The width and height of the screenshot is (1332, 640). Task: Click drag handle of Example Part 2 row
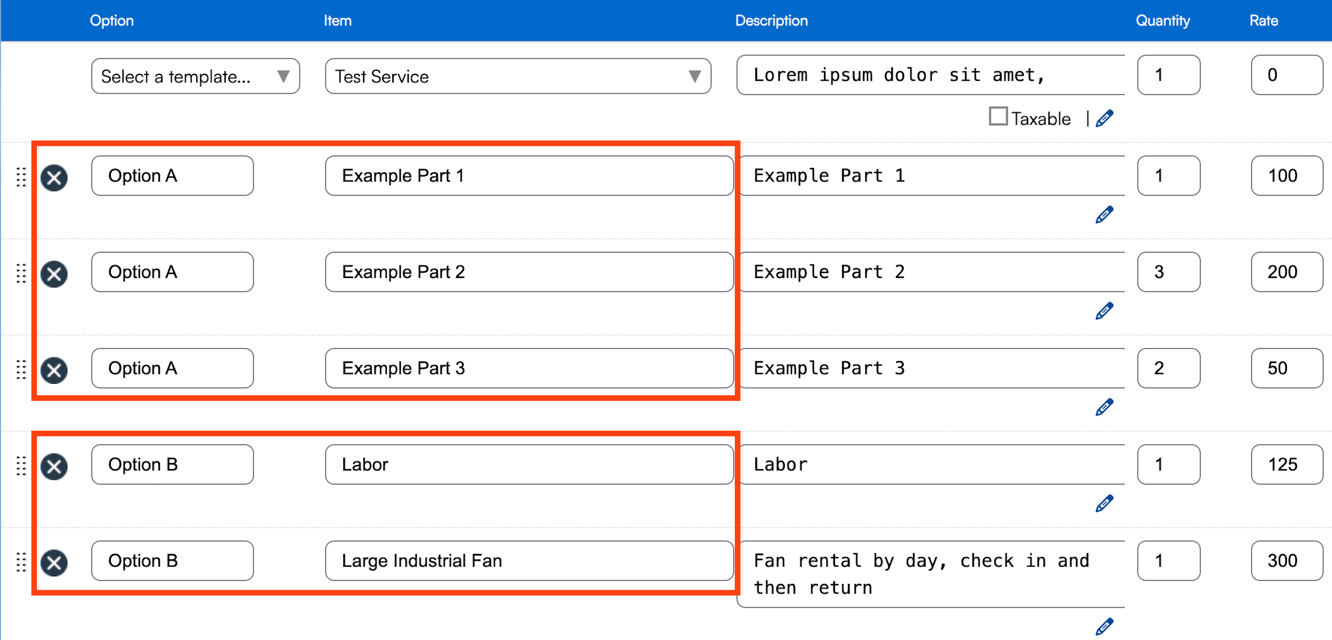[21, 273]
